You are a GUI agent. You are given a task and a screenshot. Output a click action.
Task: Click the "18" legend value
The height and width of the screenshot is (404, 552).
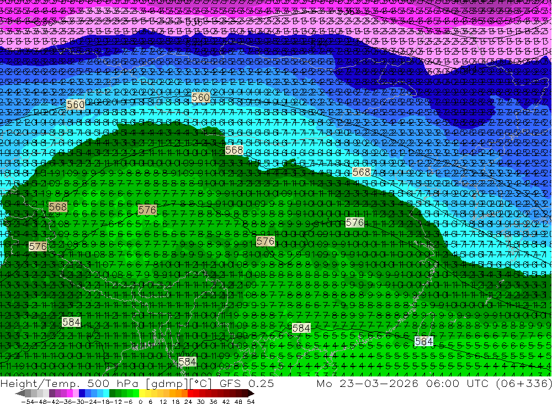click(x=176, y=402)
